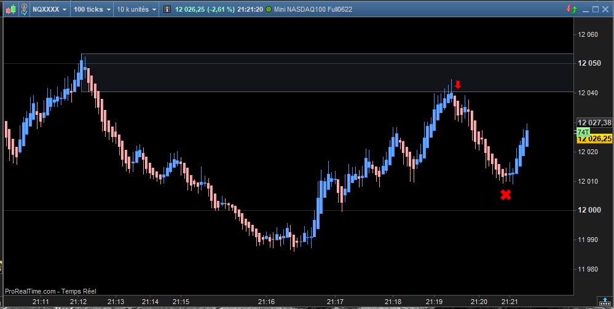Click the yellow 12 026,25 current price tag
This screenshot has width=614, height=309.
(595, 139)
